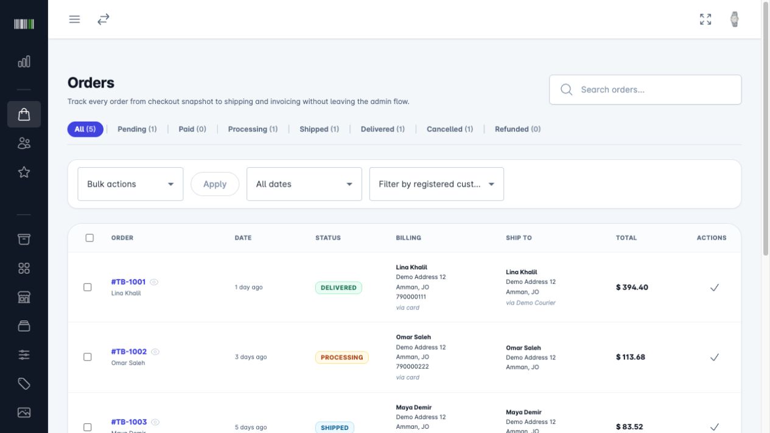Click the swap arrows icon in header
This screenshot has height=433, width=770.
click(103, 19)
